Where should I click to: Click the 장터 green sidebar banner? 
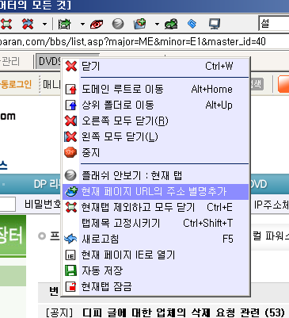click(x=13, y=236)
